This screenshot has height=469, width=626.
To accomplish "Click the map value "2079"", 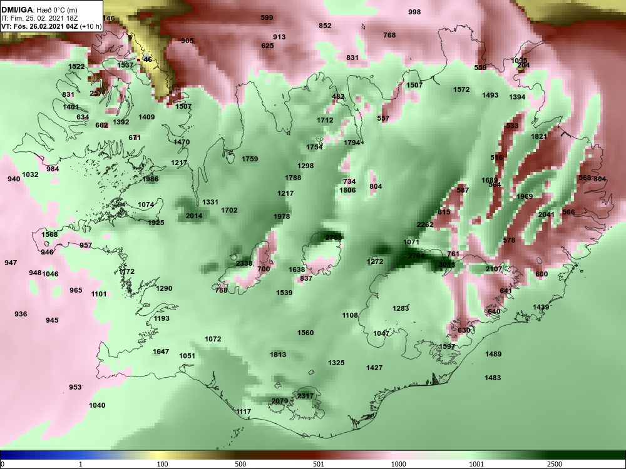I will 280,401.
